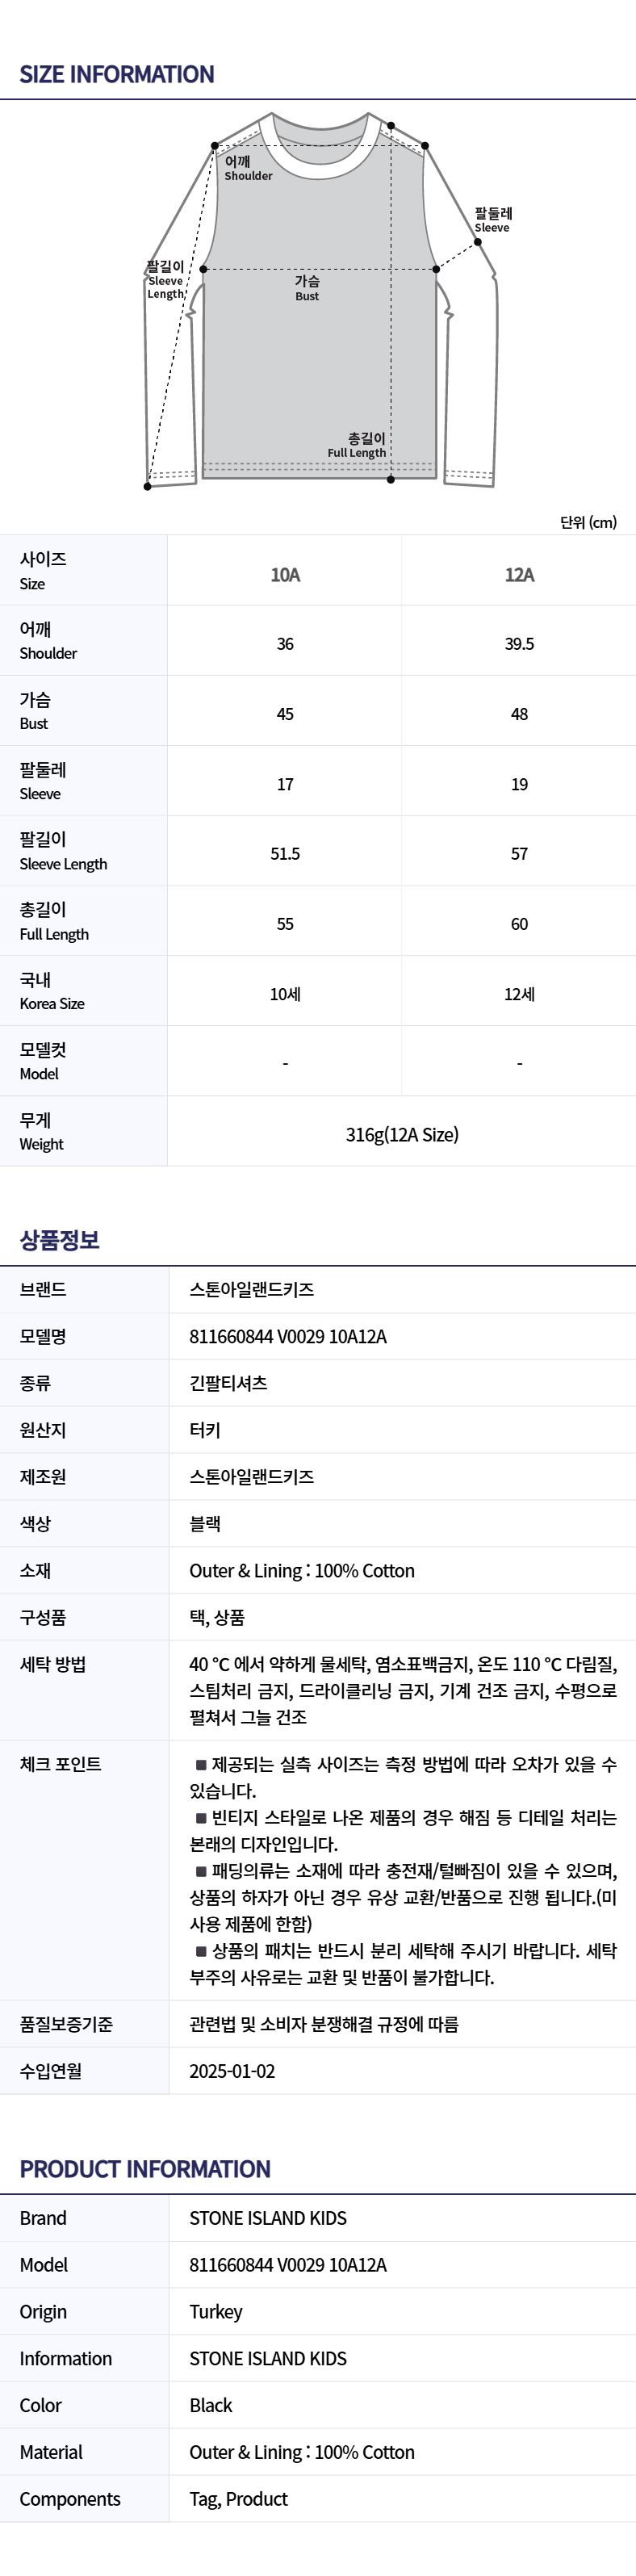
Task: Click the Shoulder label in the sweater diagram
Action: click(246, 168)
